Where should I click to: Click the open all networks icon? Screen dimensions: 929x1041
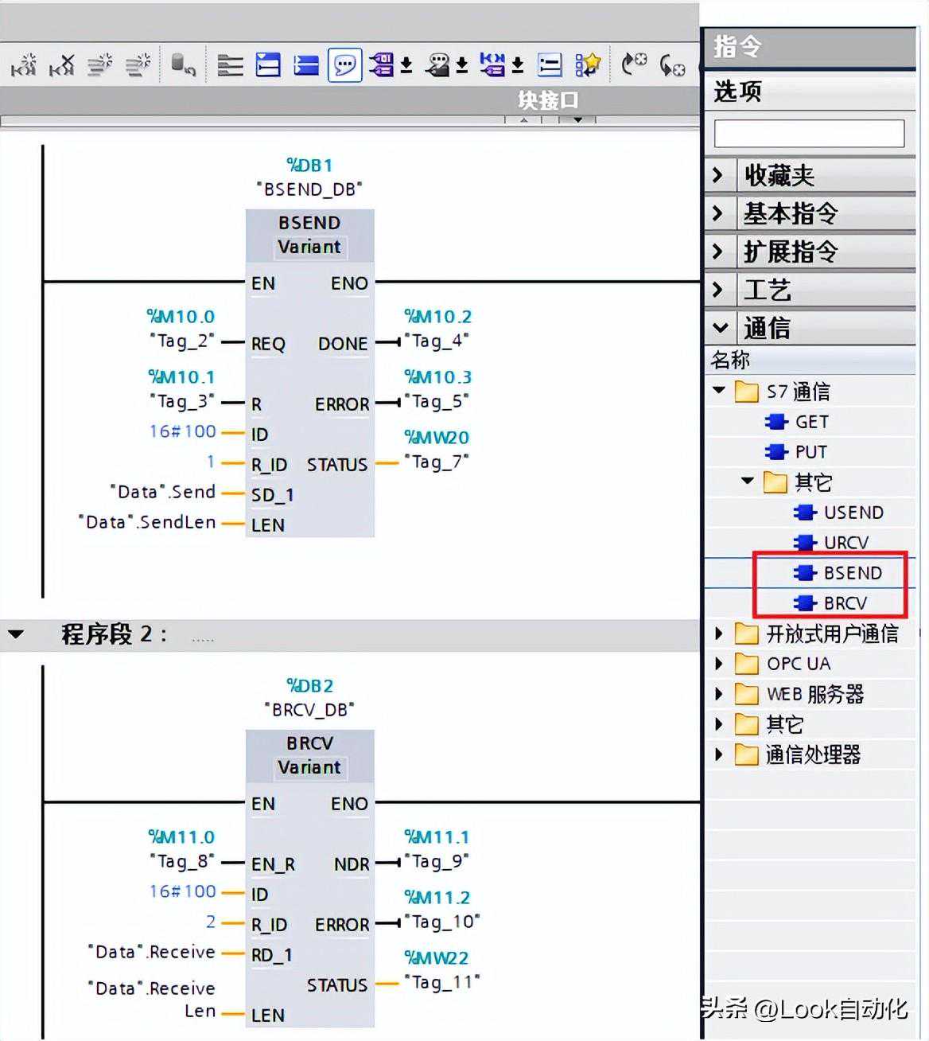click(268, 65)
